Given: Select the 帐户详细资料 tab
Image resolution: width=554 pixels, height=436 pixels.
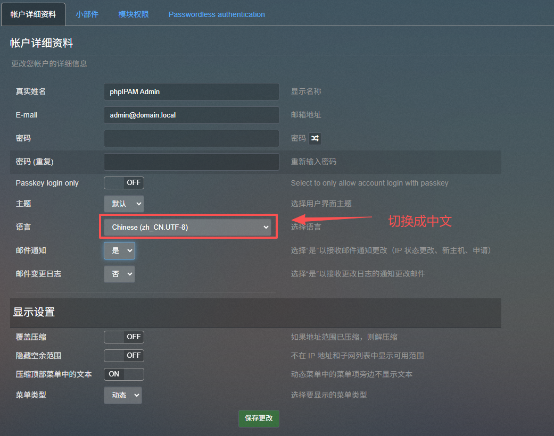Looking at the screenshot, I should pos(33,14).
